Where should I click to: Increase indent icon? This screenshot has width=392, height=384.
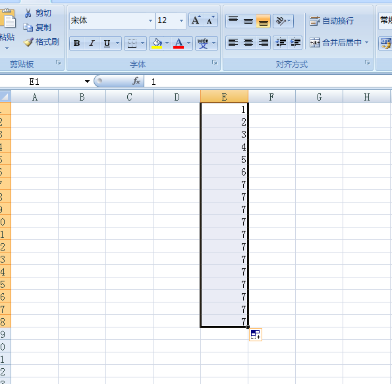[x=295, y=43]
